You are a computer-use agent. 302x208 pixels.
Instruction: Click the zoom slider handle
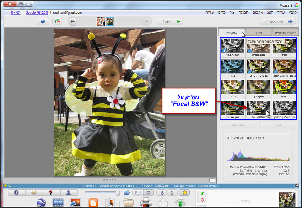click(x=118, y=192)
